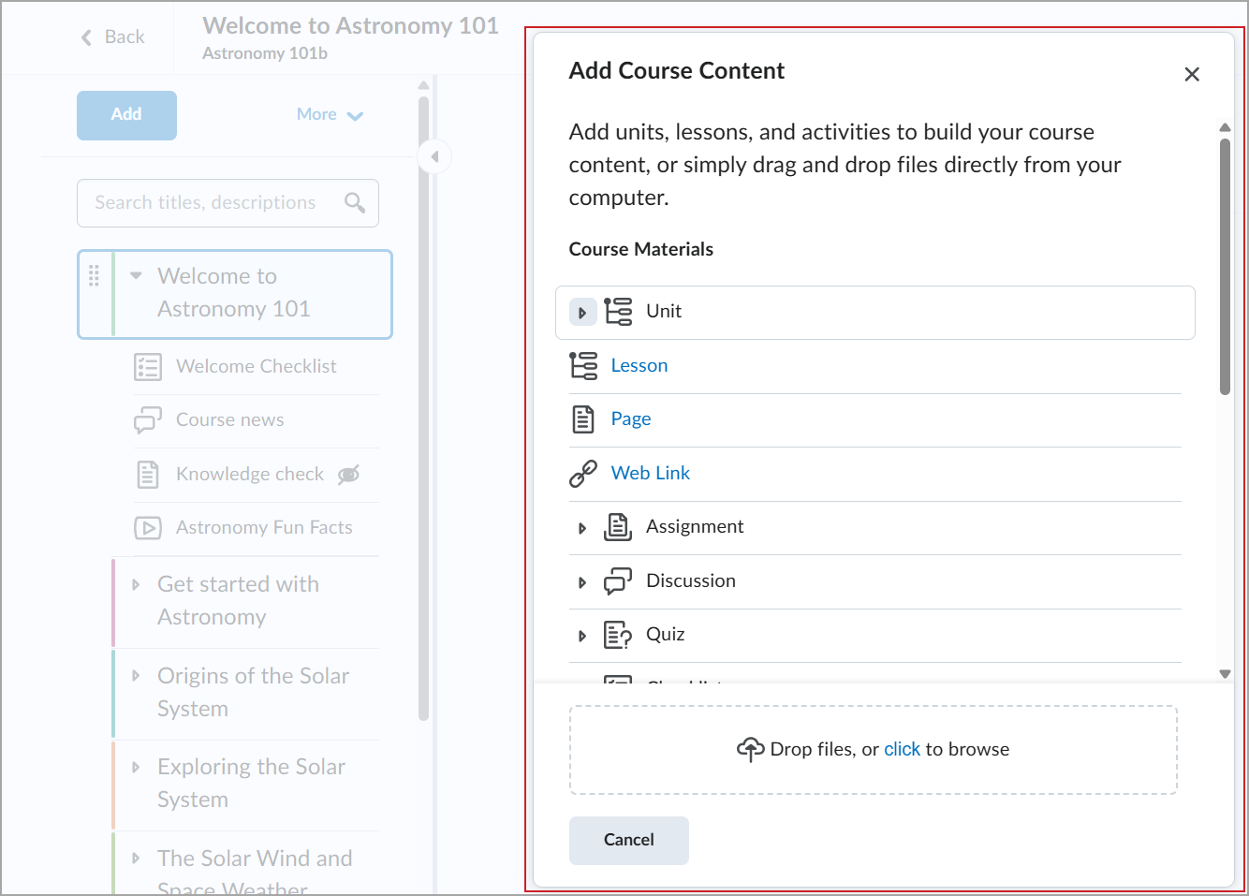
Task: Click the Course news discussion icon
Action: pyautogui.click(x=148, y=420)
